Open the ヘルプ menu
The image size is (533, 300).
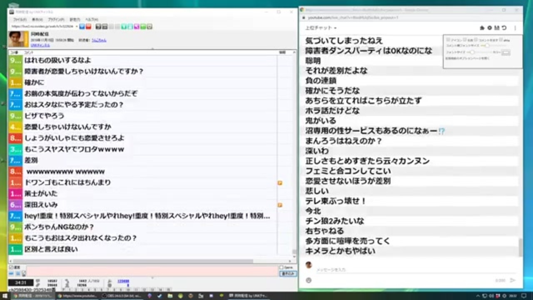(92, 20)
